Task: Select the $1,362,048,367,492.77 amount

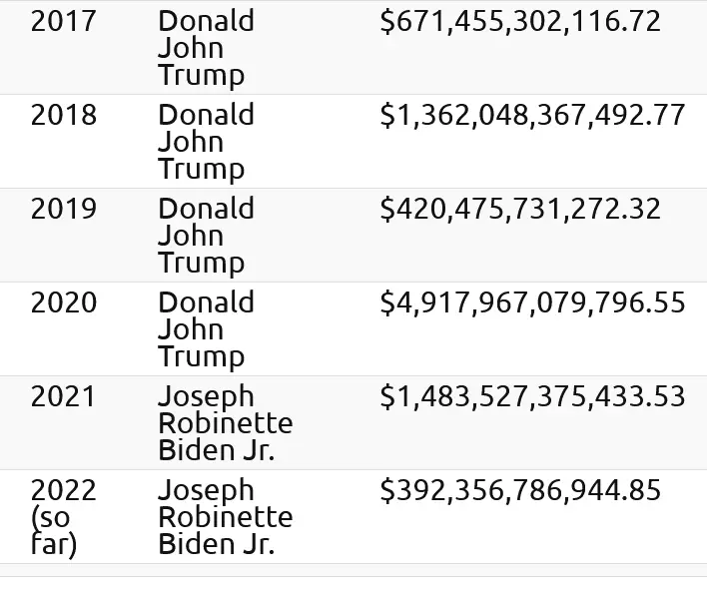Action: click(x=532, y=115)
